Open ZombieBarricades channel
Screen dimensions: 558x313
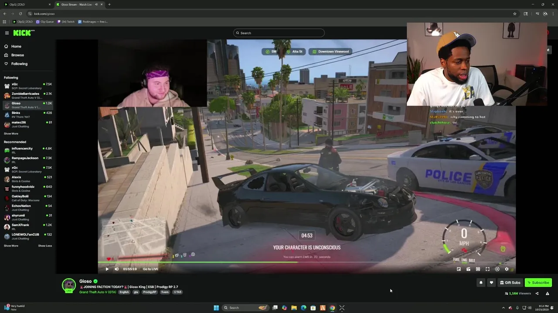coord(28,96)
